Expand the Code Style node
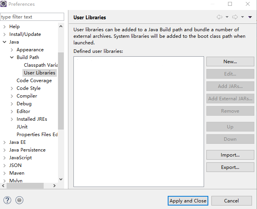Viewport: 257px width, 209px height. point(12,88)
